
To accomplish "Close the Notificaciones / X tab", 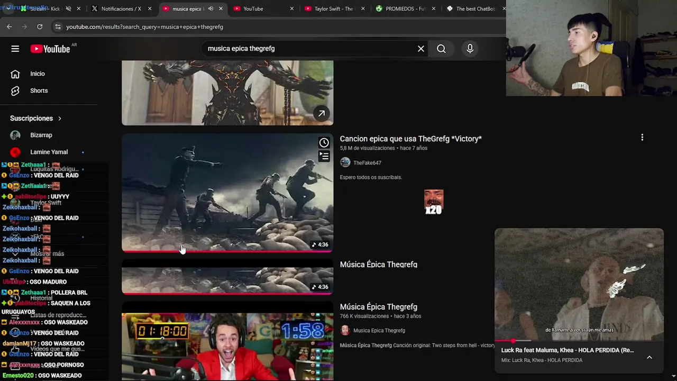I will pos(150,8).
